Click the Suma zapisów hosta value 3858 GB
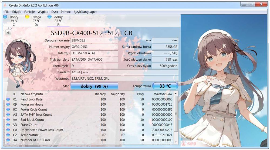This screenshot has height=150, width=270. 165,47
